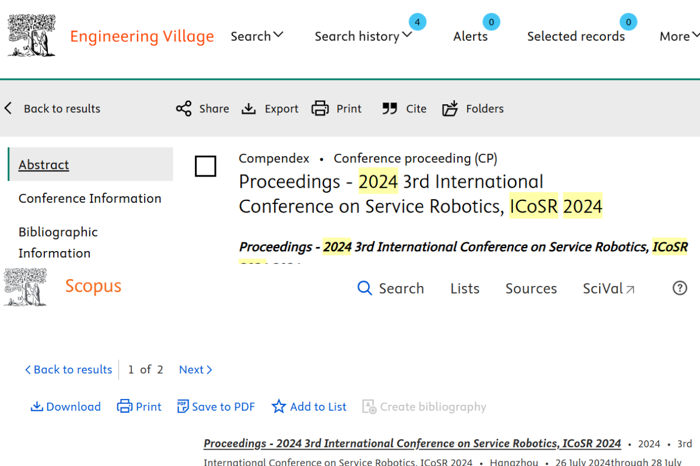Click the Scopus brand title

pos(93,286)
